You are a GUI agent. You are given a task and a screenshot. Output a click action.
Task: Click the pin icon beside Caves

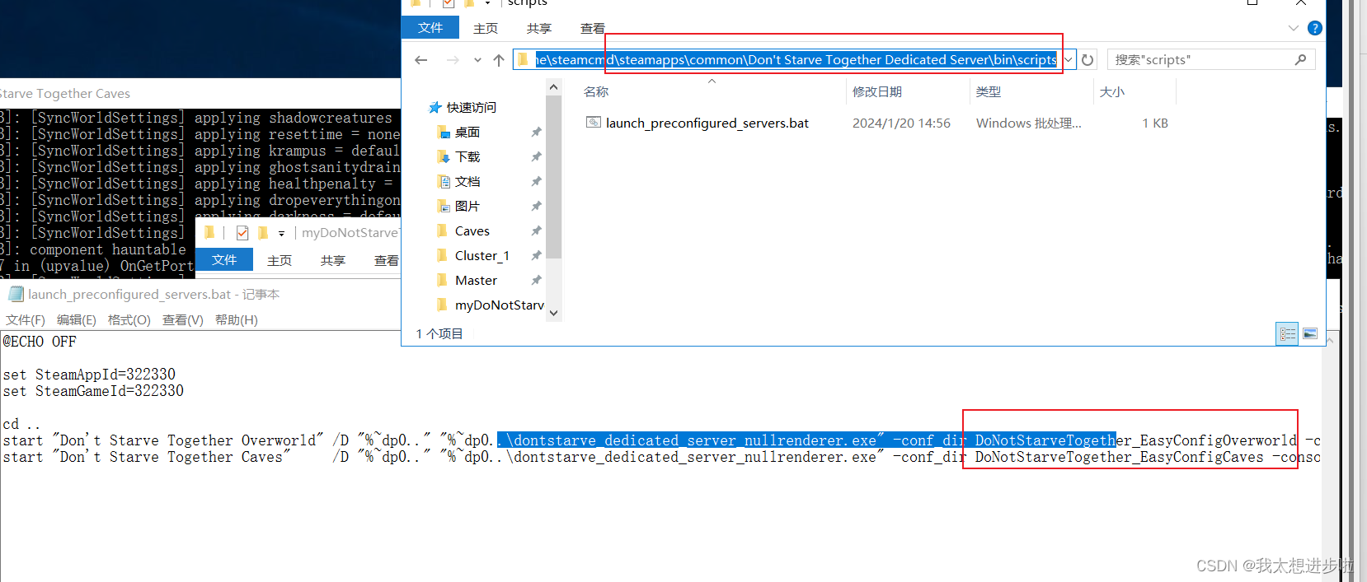tap(536, 231)
